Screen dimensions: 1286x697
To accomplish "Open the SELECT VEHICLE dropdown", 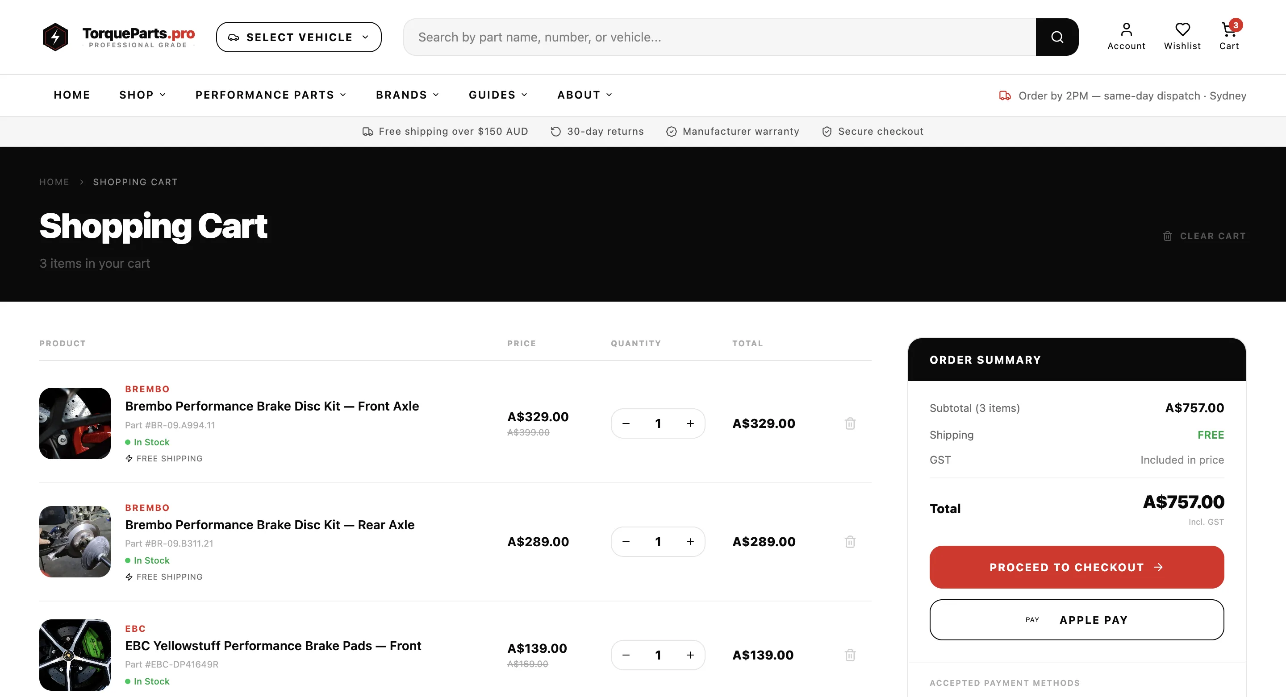I will (x=298, y=37).
